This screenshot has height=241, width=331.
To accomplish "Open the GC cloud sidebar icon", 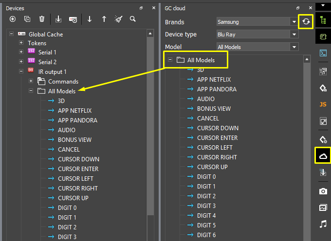I will coord(323,156).
